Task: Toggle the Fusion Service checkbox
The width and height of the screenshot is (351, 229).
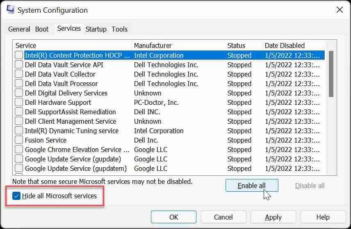Action: [19, 140]
